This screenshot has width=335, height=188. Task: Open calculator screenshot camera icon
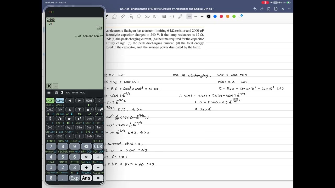tap(49, 86)
